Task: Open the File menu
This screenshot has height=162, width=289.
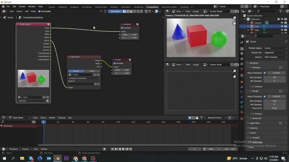Action: pos(8,7)
